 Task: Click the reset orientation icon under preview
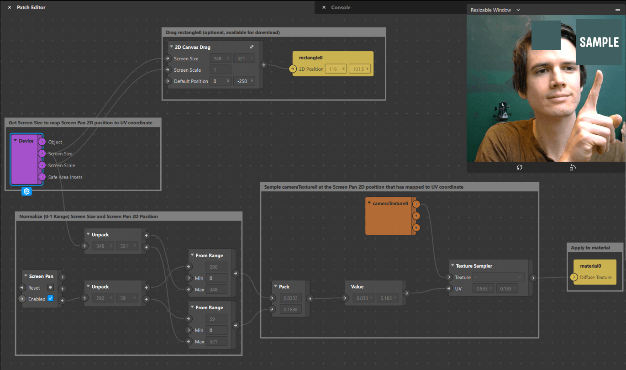572,167
